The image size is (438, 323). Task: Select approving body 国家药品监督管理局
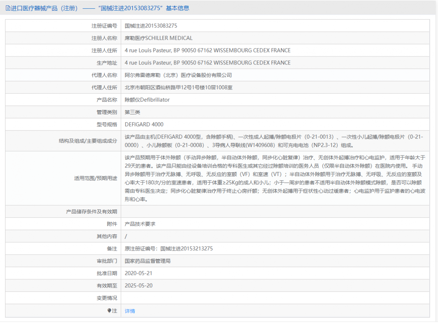point(148,261)
